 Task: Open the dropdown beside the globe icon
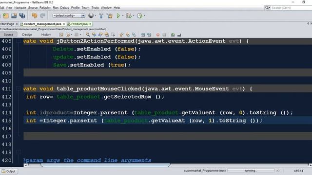point(96,16)
